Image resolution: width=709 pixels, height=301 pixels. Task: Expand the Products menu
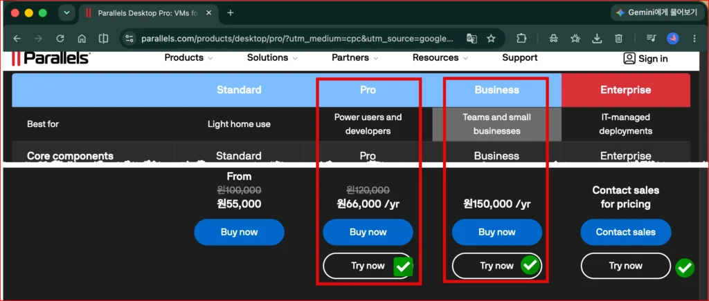(x=188, y=58)
